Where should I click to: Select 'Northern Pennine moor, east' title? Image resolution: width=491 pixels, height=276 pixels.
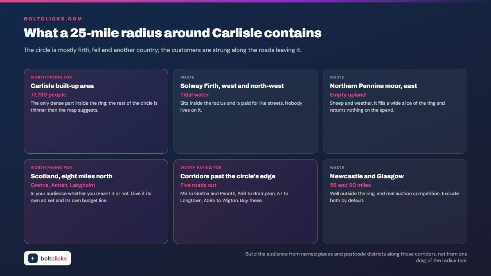point(374,86)
